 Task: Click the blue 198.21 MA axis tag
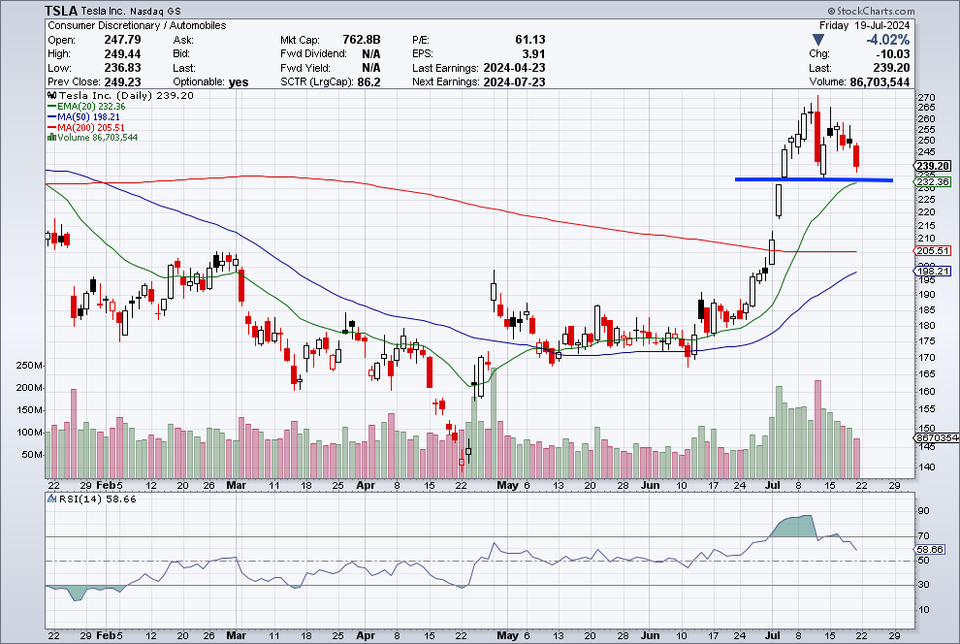point(933,271)
